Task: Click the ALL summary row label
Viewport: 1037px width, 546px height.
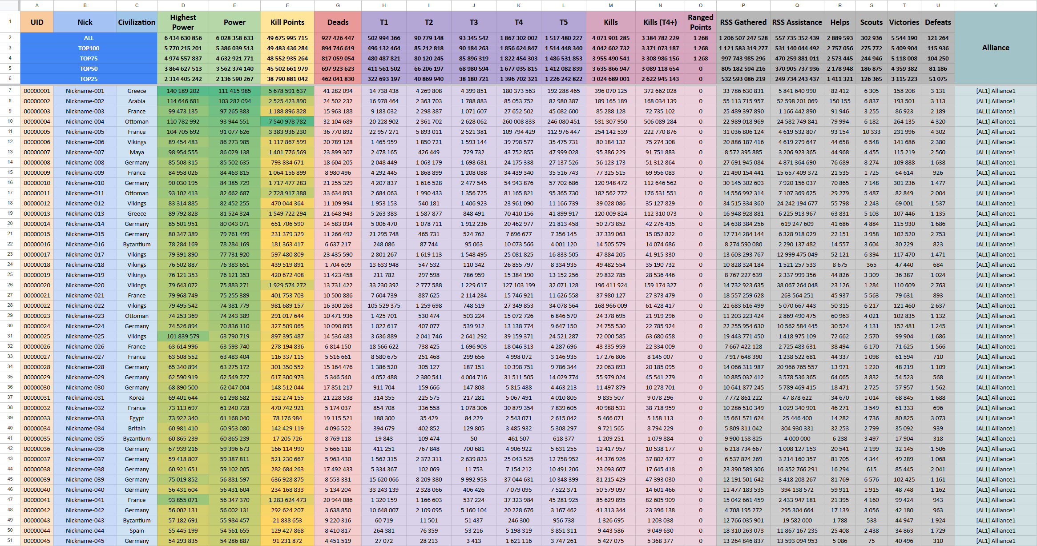Action: [x=89, y=38]
